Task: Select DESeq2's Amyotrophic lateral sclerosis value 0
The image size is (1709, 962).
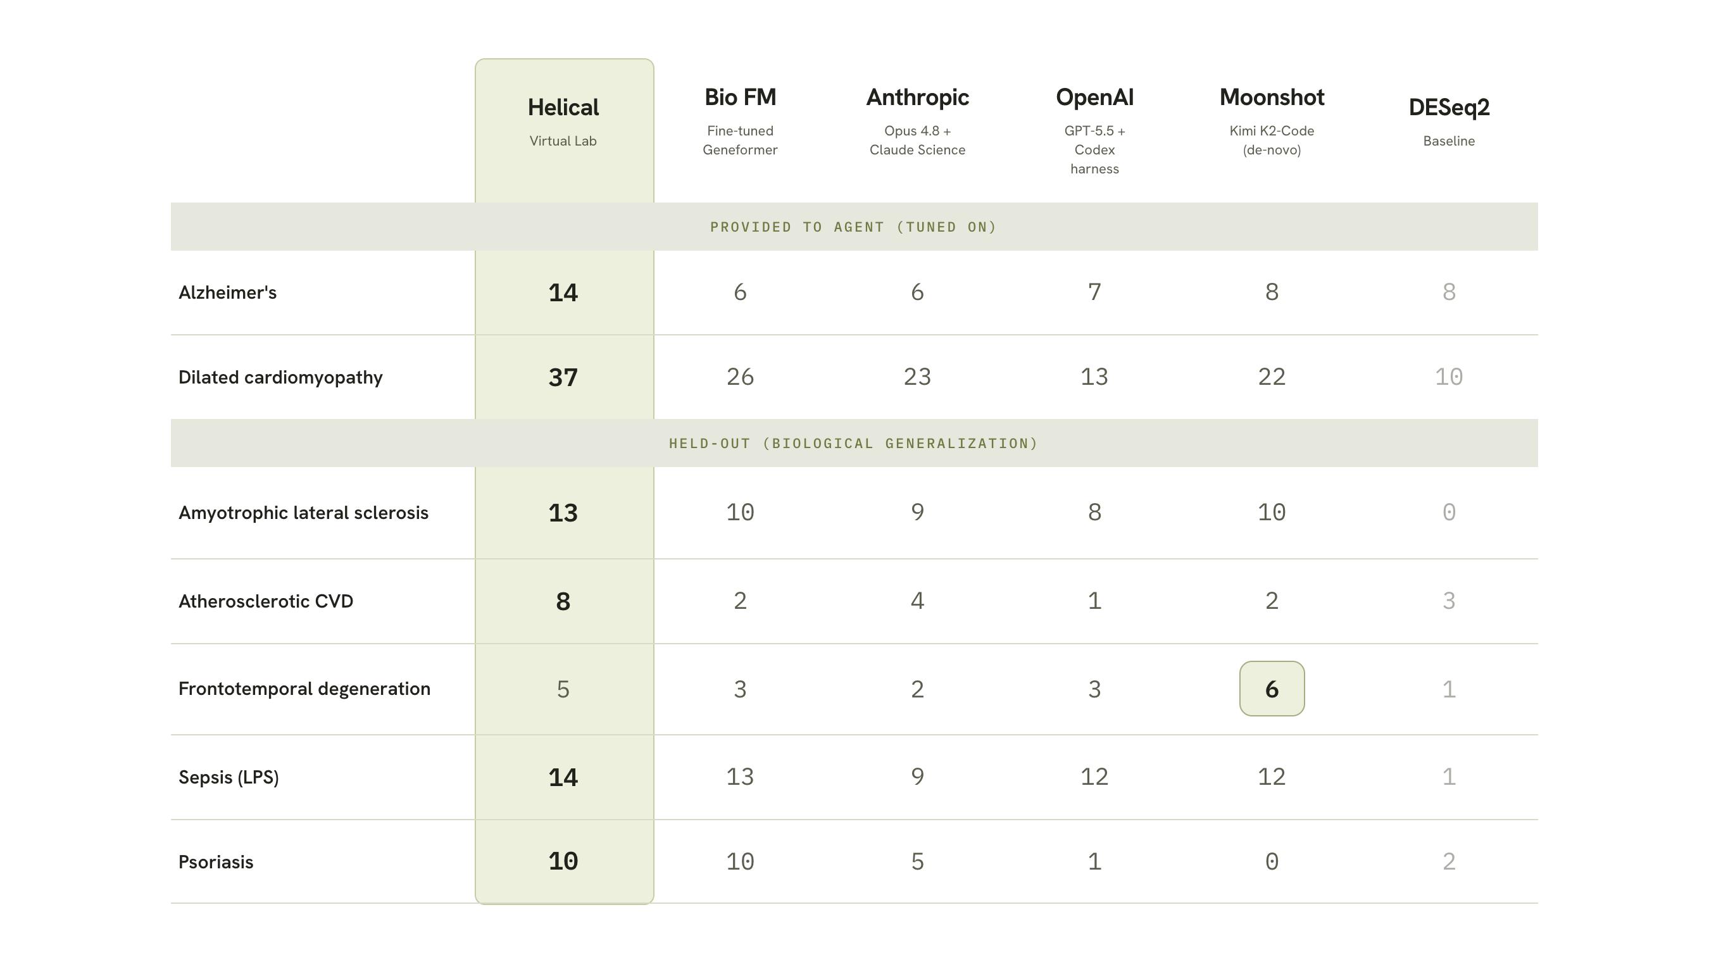Action: pos(1449,512)
